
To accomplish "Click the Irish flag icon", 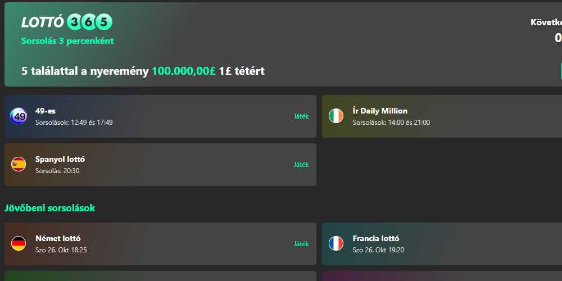I will click(x=336, y=116).
